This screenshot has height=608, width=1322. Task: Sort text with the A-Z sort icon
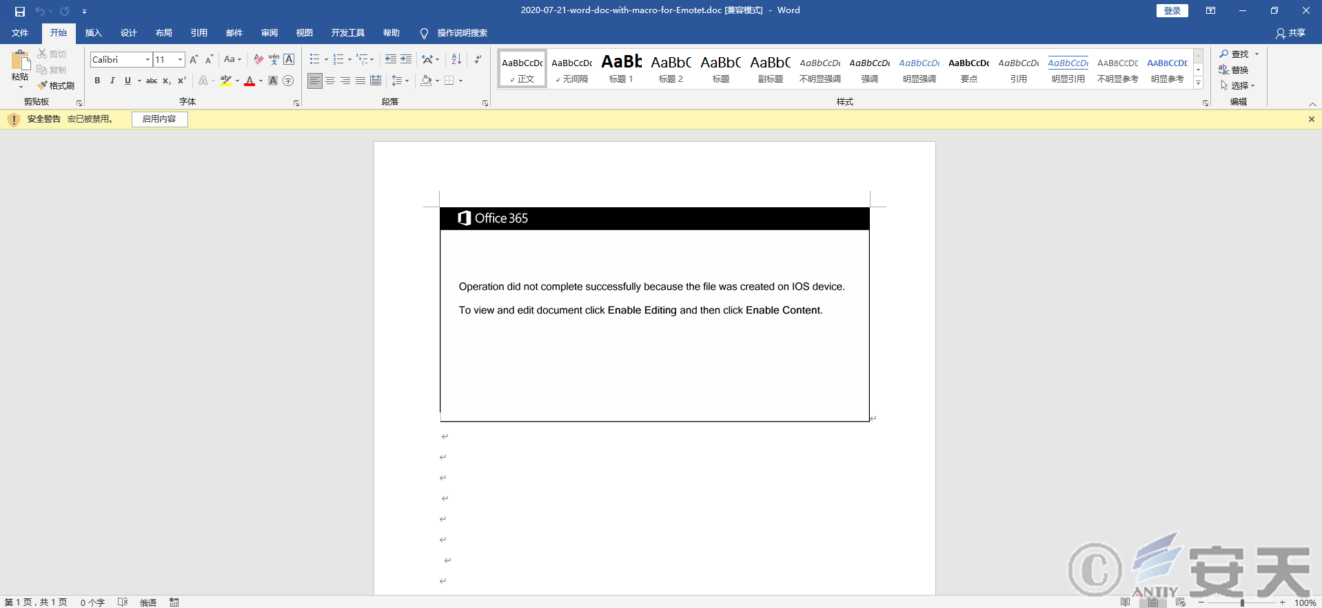click(x=456, y=60)
